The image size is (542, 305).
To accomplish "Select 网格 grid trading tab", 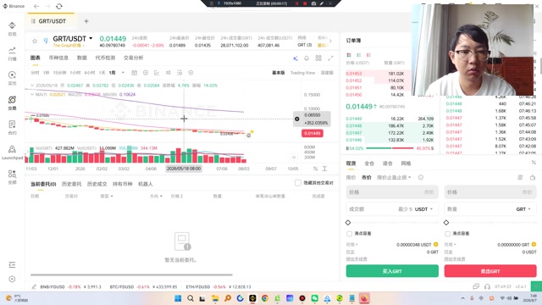I will pyautogui.click(x=406, y=164).
